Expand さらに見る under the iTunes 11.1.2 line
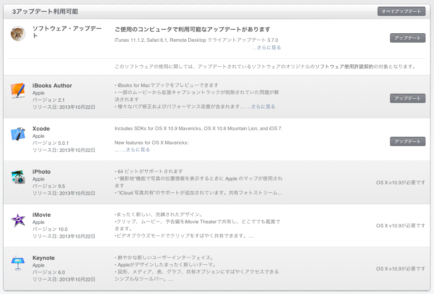 click(266, 48)
